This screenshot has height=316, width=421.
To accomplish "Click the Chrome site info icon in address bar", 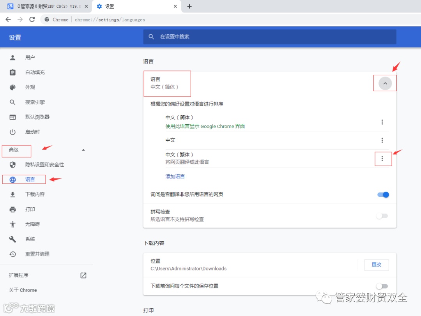I will click(47, 19).
